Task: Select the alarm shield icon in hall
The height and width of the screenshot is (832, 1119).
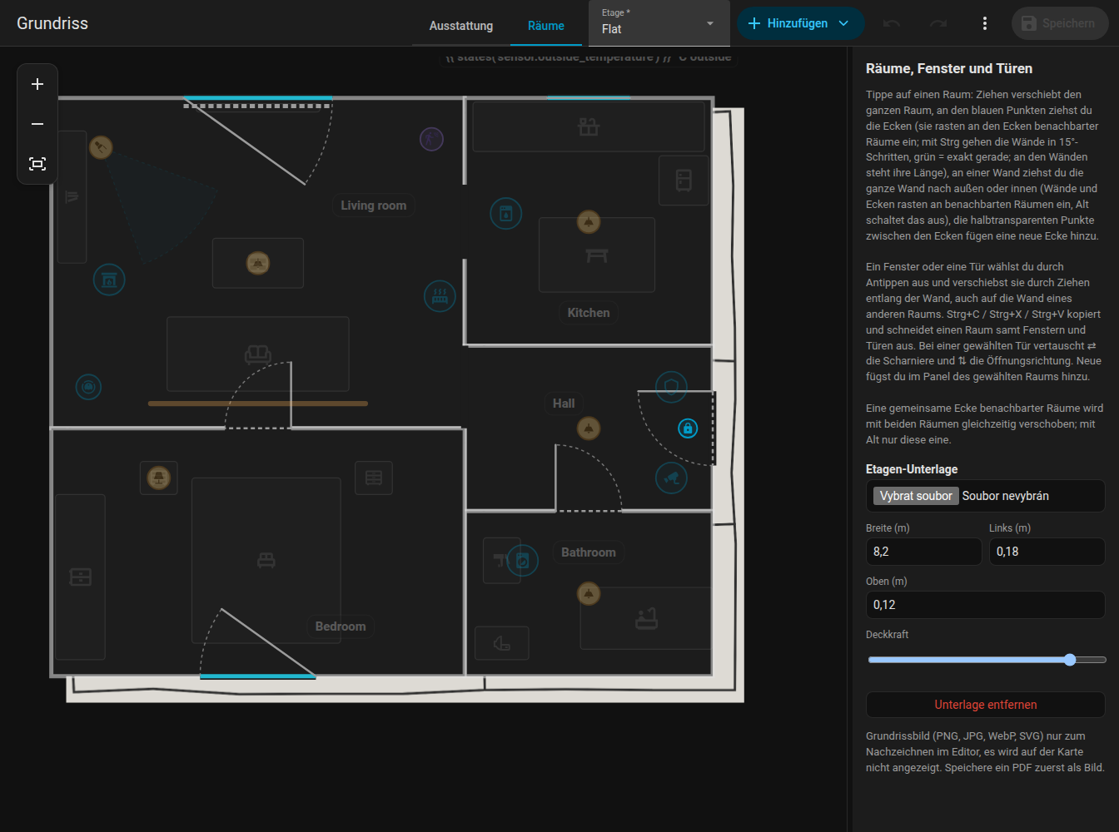Action: pyautogui.click(x=671, y=386)
